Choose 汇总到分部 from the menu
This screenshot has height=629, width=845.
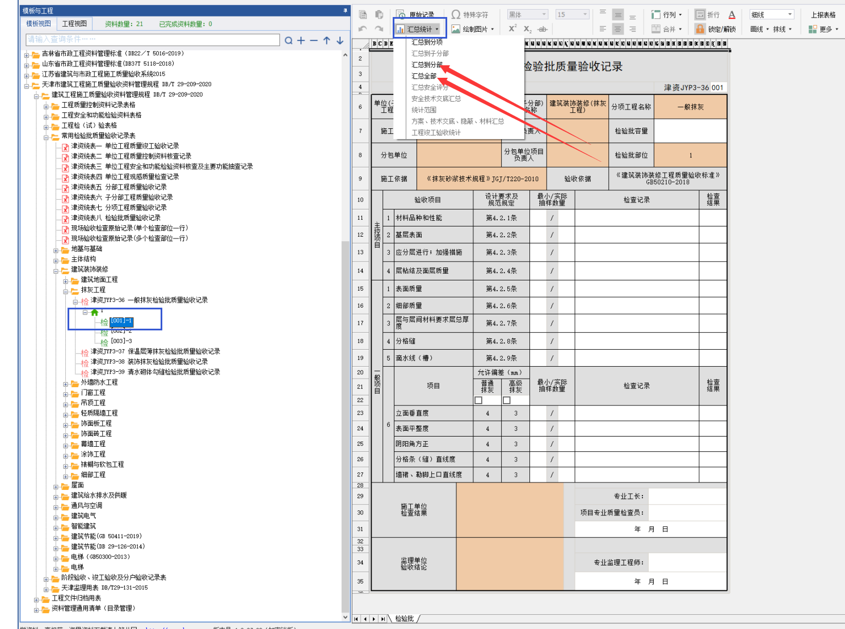click(427, 65)
